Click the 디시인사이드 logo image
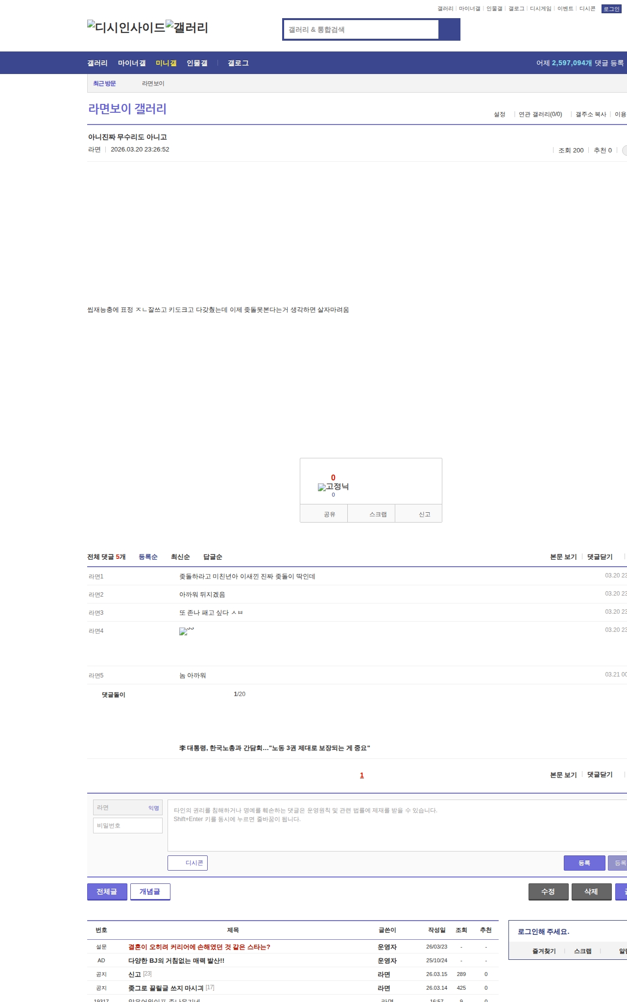627x1002 pixels. (126, 27)
